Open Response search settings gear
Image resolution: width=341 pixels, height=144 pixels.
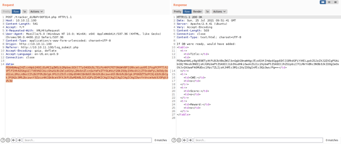coord(179,140)
